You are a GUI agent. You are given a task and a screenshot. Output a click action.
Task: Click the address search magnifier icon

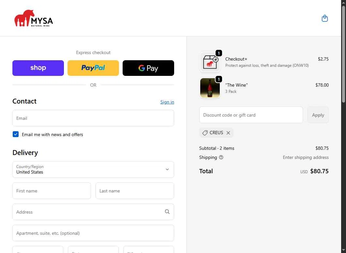point(167,212)
